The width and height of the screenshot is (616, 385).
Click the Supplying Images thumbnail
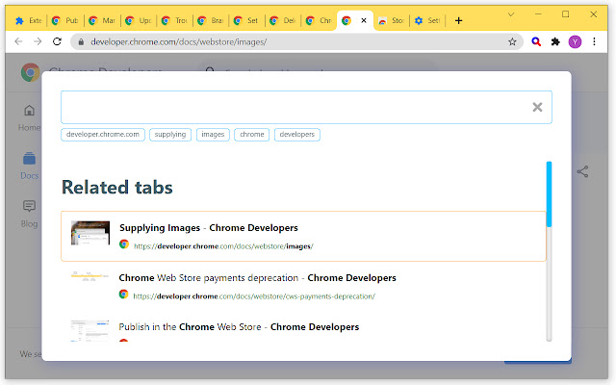coord(90,233)
